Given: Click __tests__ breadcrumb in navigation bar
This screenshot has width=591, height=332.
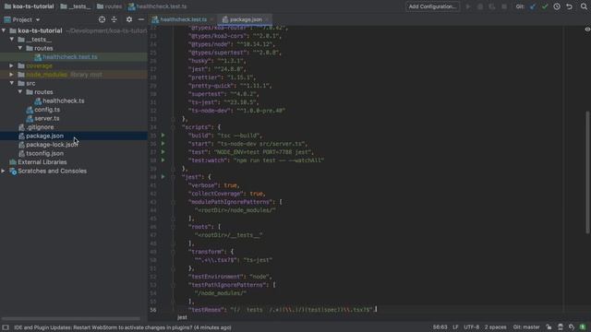Looking at the screenshot, I should (76, 6).
